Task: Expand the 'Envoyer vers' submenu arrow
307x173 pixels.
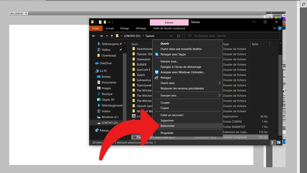Action: tap(219, 95)
